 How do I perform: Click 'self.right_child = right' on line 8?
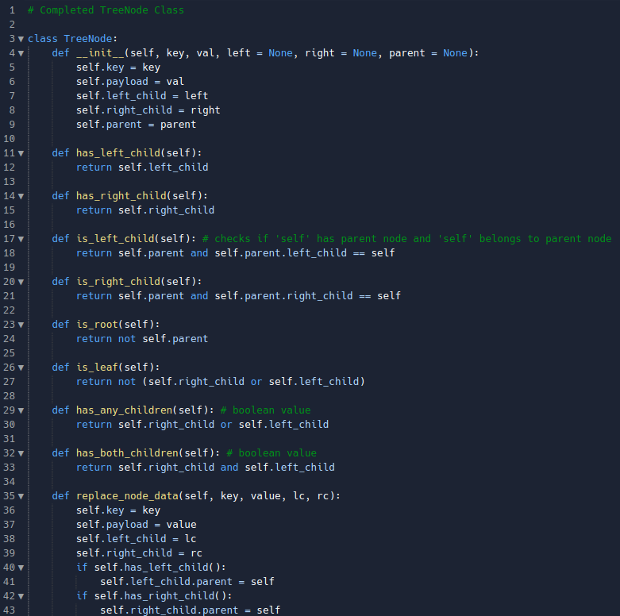[148, 110]
